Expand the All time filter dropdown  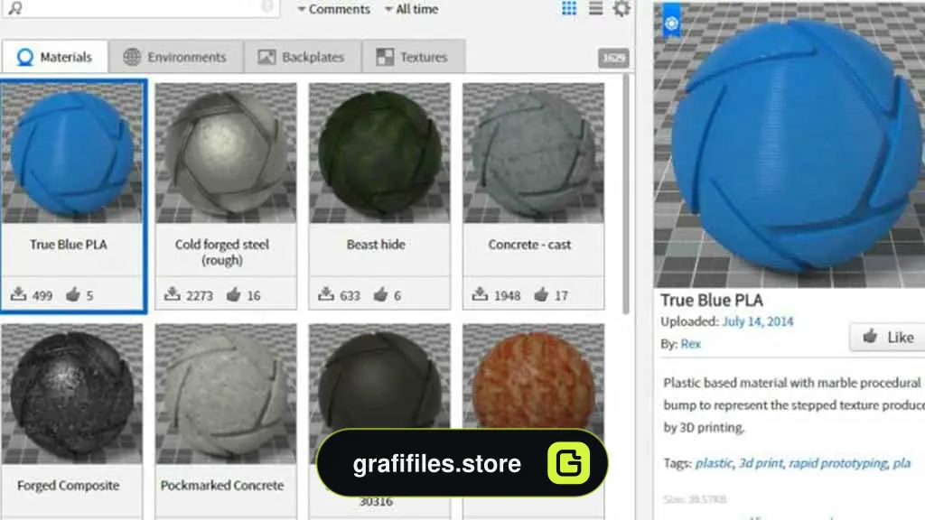tap(411, 9)
